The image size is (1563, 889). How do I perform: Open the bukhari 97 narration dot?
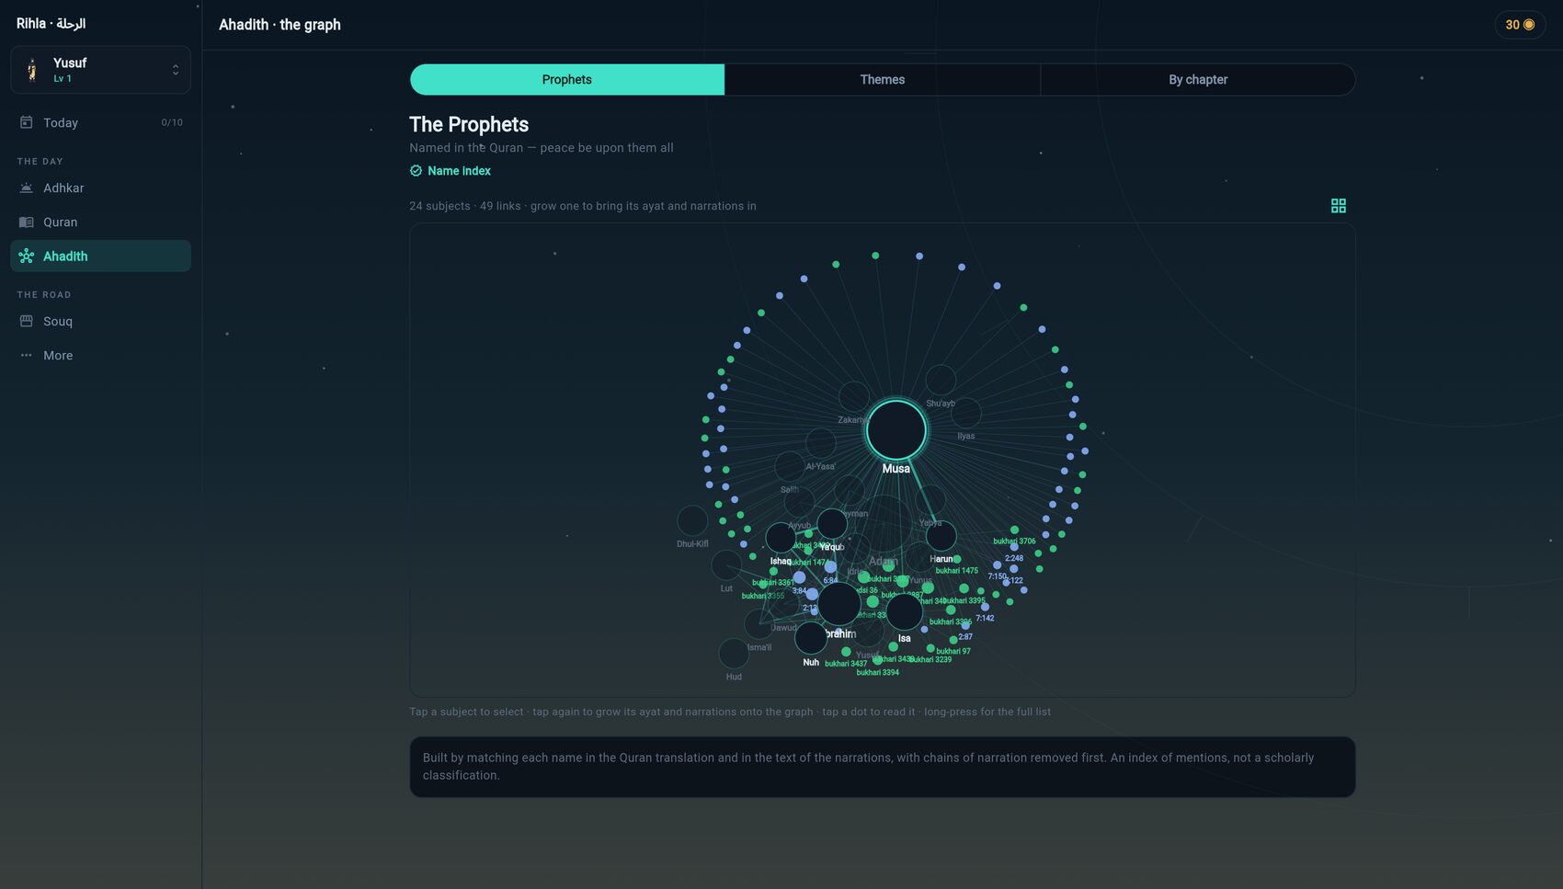coord(953,640)
